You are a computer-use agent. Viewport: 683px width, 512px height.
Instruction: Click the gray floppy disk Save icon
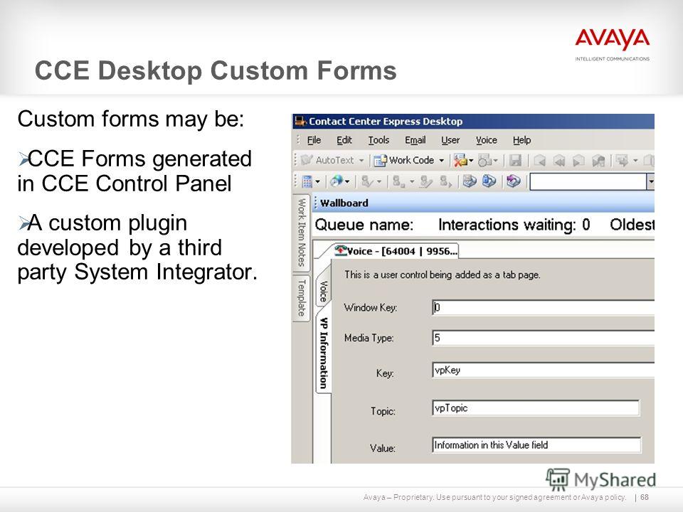(x=516, y=160)
